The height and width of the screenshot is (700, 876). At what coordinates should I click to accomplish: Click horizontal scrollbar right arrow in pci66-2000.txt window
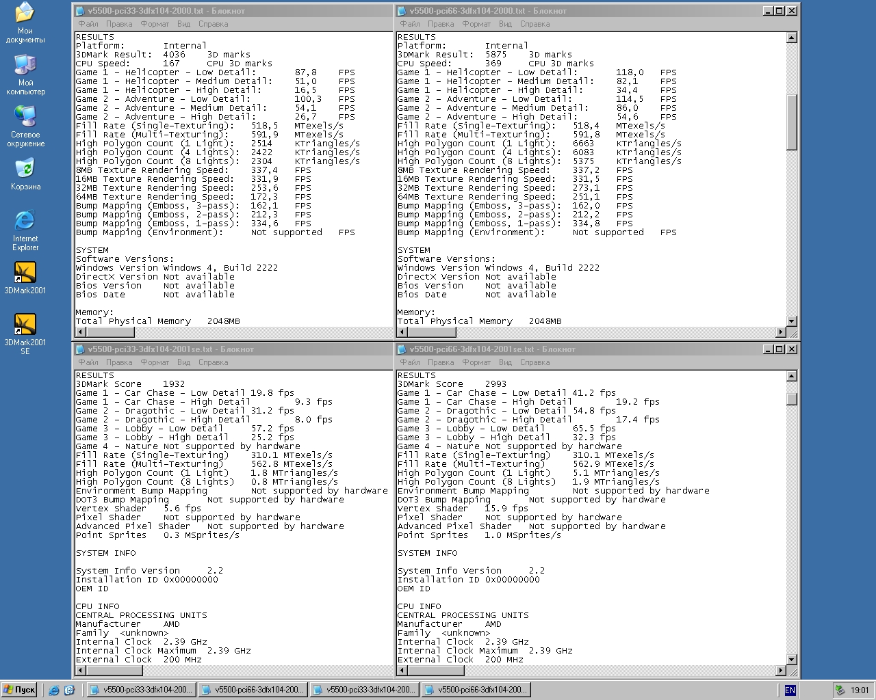pos(781,332)
